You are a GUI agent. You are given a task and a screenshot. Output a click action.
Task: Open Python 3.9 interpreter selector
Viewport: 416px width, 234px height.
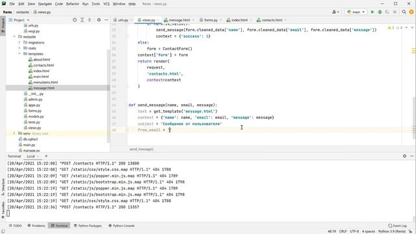pos(392,231)
